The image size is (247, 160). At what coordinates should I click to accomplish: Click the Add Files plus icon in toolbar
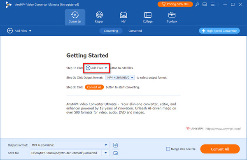10,31
